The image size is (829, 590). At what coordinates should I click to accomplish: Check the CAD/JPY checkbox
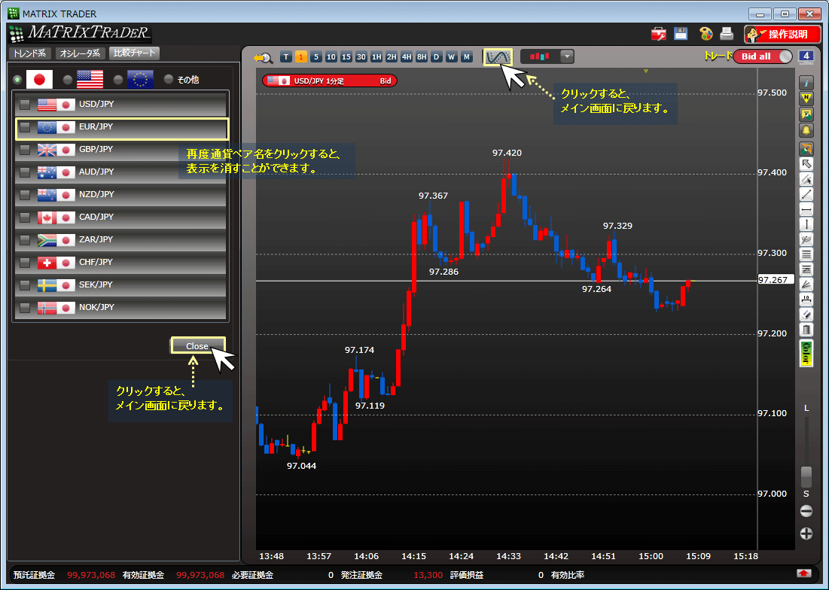(x=25, y=217)
